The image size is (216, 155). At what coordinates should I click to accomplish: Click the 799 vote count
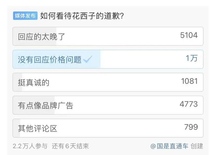click(x=191, y=127)
